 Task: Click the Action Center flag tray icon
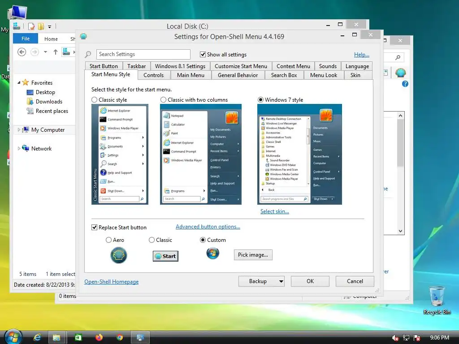(x=417, y=338)
